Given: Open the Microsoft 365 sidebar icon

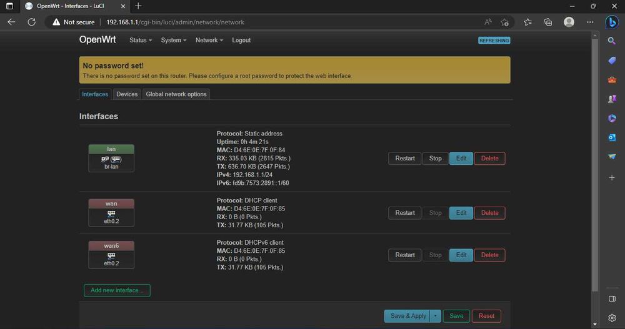Looking at the screenshot, I should (612, 118).
